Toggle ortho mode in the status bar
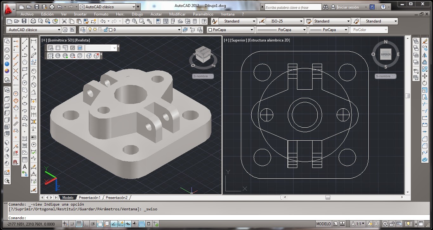 point(86,224)
